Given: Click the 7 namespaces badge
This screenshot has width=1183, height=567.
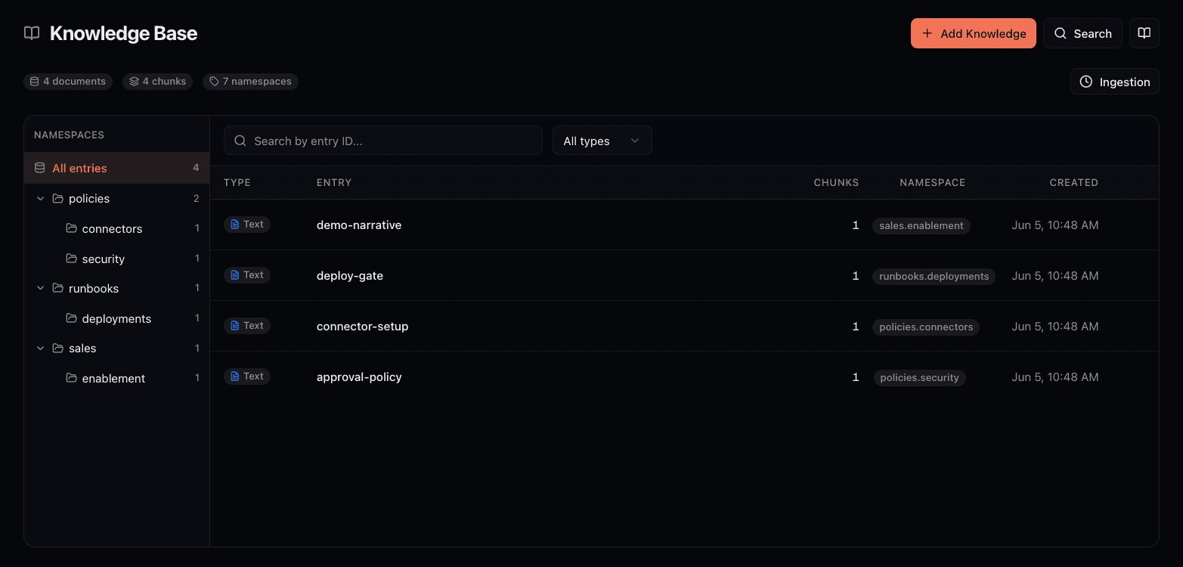Looking at the screenshot, I should (250, 82).
